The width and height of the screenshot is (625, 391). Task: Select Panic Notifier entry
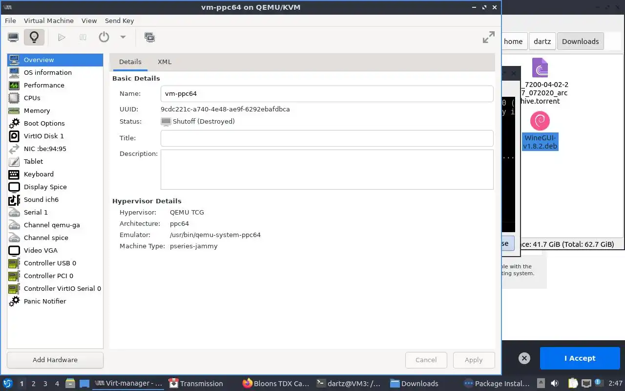[x=55, y=301]
